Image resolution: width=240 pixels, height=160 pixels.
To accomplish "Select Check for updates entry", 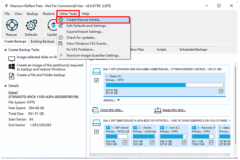I will click(x=94, y=38).
